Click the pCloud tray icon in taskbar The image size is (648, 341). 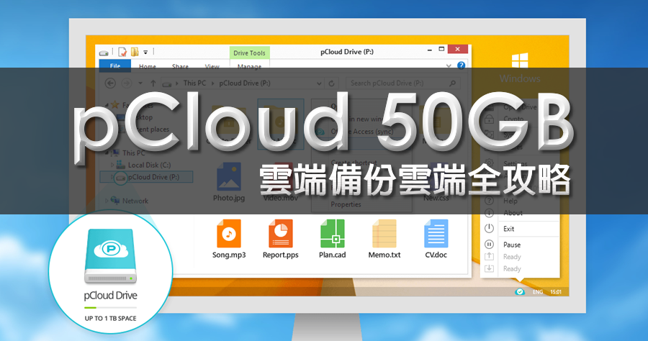pyautogui.click(x=519, y=292)
